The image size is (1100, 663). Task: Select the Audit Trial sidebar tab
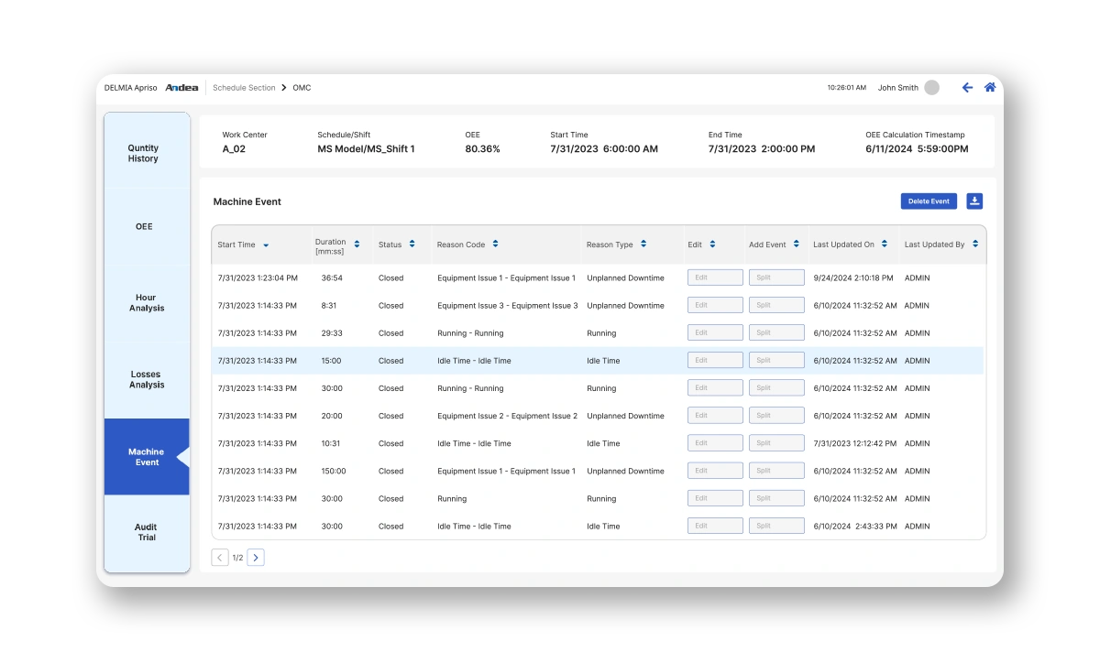(x=145, y=532)
